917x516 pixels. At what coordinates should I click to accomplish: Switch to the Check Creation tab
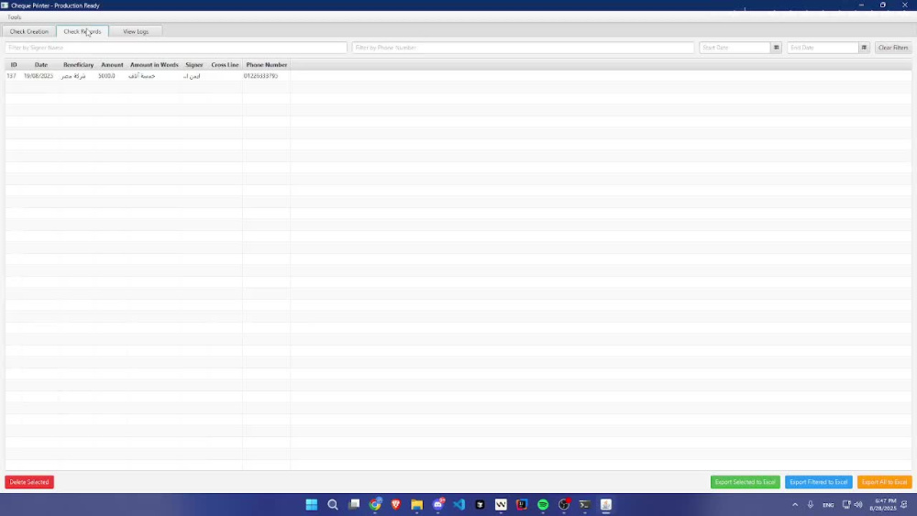point(28,31)
